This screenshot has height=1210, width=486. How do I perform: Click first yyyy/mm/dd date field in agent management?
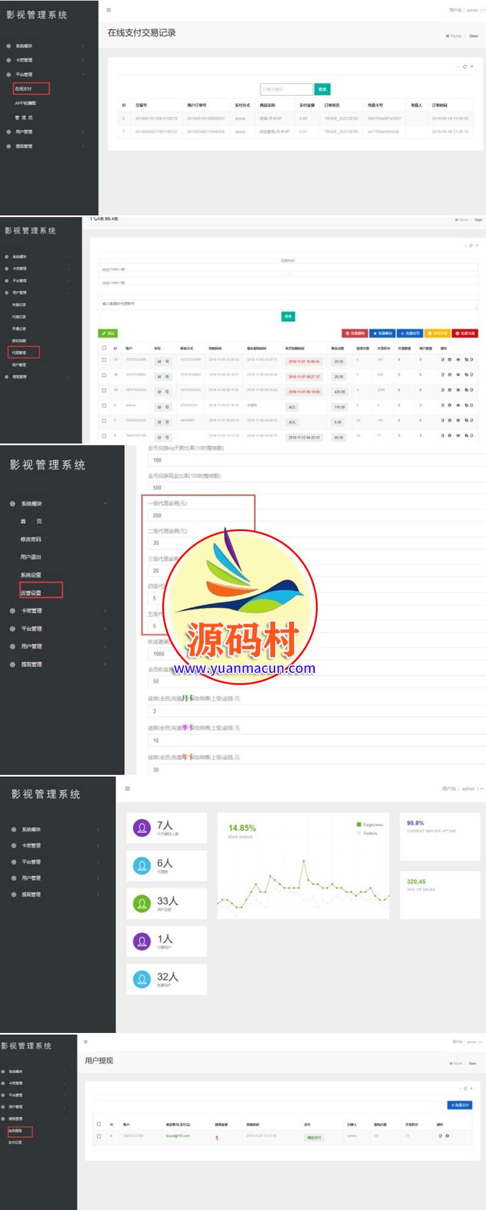pos(288,269)
